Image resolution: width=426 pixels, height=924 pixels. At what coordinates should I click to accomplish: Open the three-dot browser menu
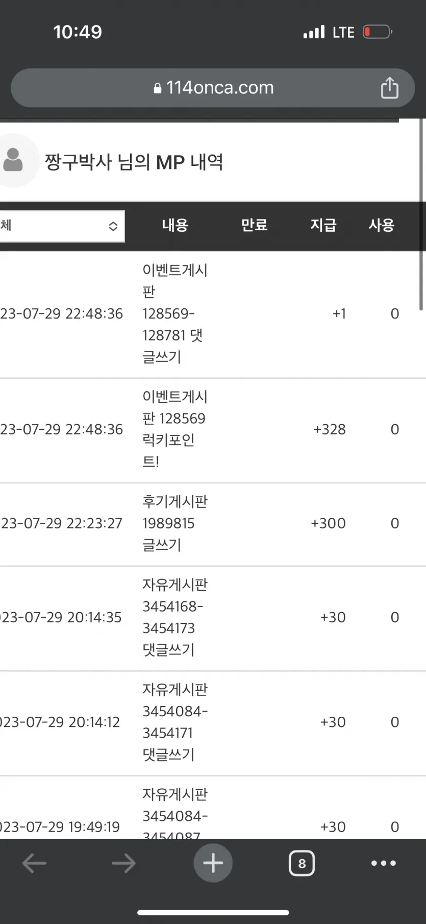pos(384,863)
